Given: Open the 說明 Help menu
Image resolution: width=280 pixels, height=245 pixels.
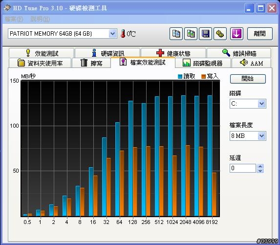Looking at the screenshot, I should pos(40,19).
